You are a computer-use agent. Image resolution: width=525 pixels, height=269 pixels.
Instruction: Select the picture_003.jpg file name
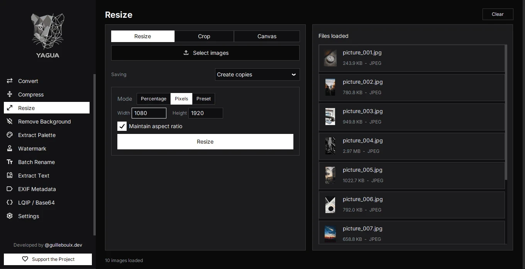pyautogui.click(x=363, y=111)
